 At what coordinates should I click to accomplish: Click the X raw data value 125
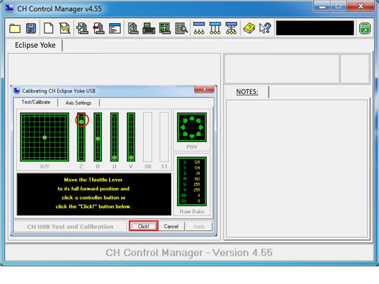197,162
